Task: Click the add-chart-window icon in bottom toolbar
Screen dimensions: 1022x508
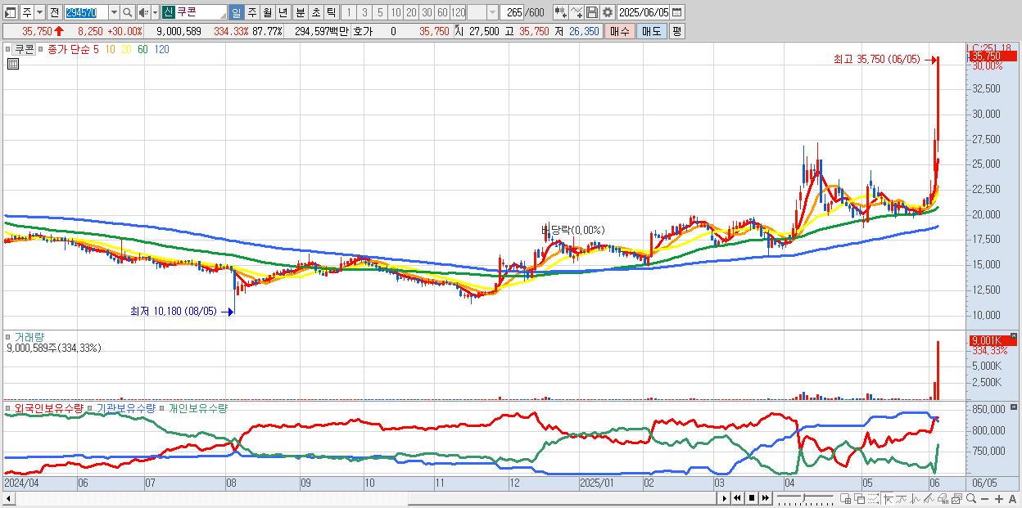Action: [x=845, y=498]
